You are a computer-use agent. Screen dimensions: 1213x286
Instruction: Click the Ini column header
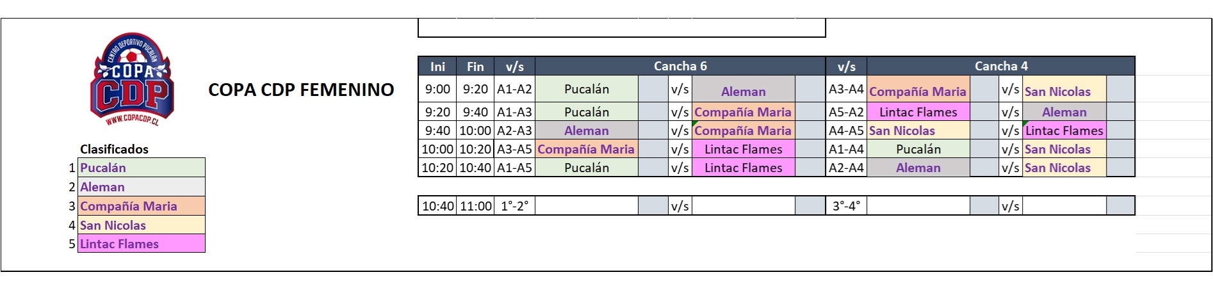437,67
